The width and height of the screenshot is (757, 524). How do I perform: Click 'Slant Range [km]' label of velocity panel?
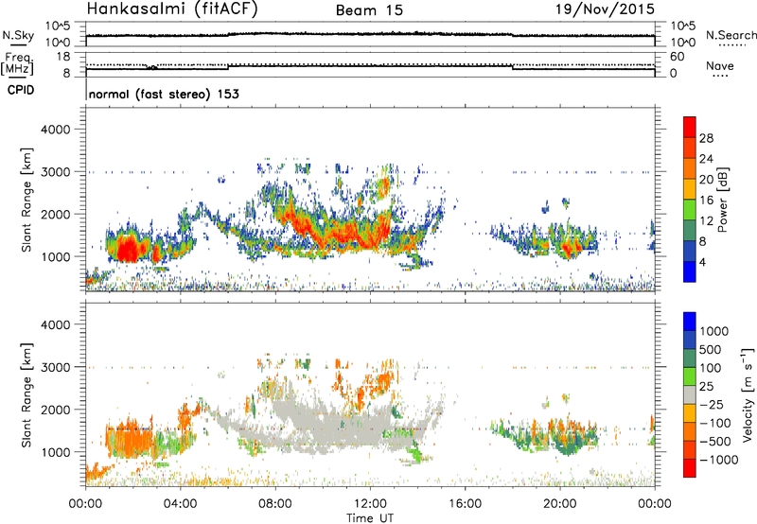coord(26,395)
